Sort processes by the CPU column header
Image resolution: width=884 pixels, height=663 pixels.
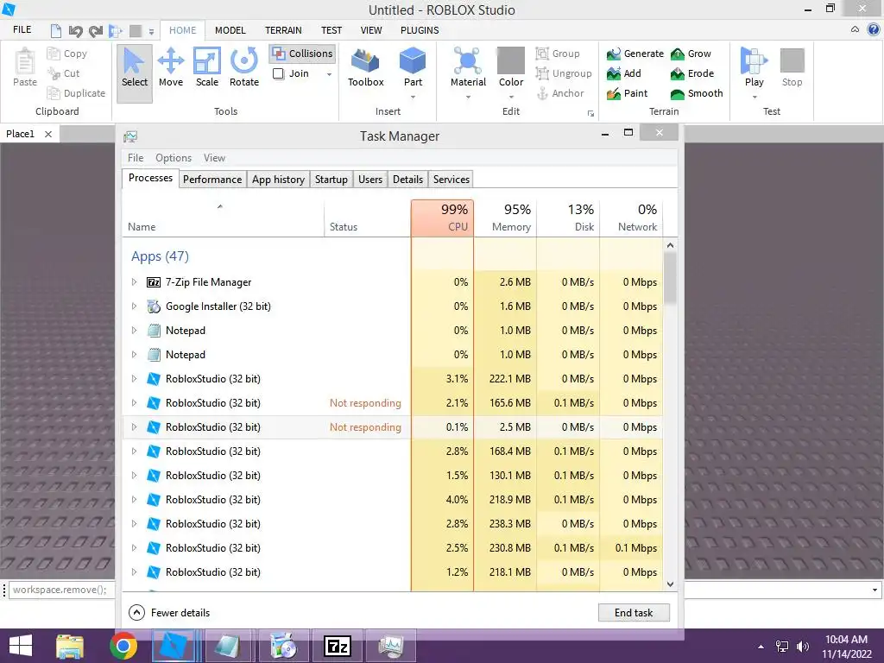pyautogui.click(x=443, y=218)
